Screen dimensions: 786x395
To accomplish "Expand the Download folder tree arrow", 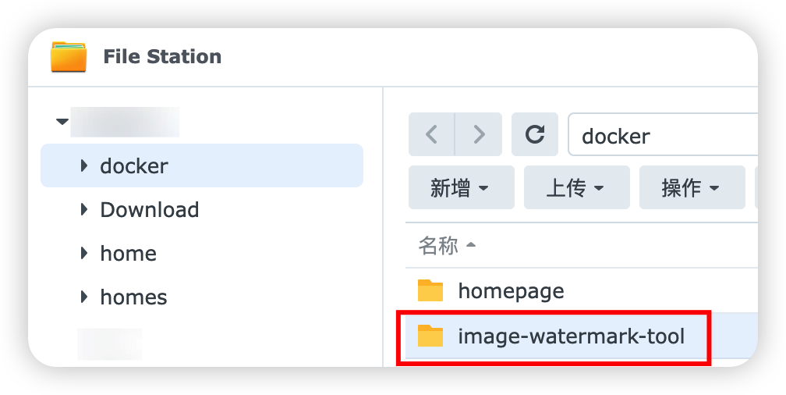I will [84, 209].
